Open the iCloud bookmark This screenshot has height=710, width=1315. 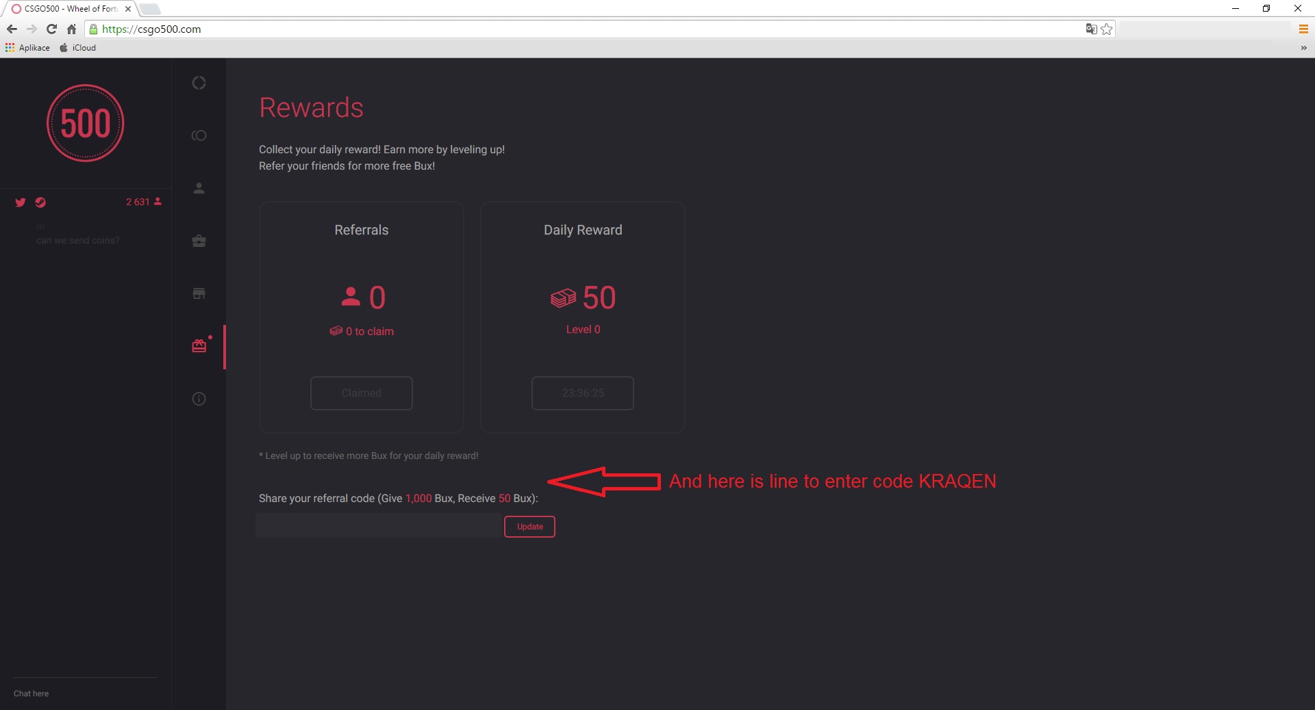coord(77,48)
